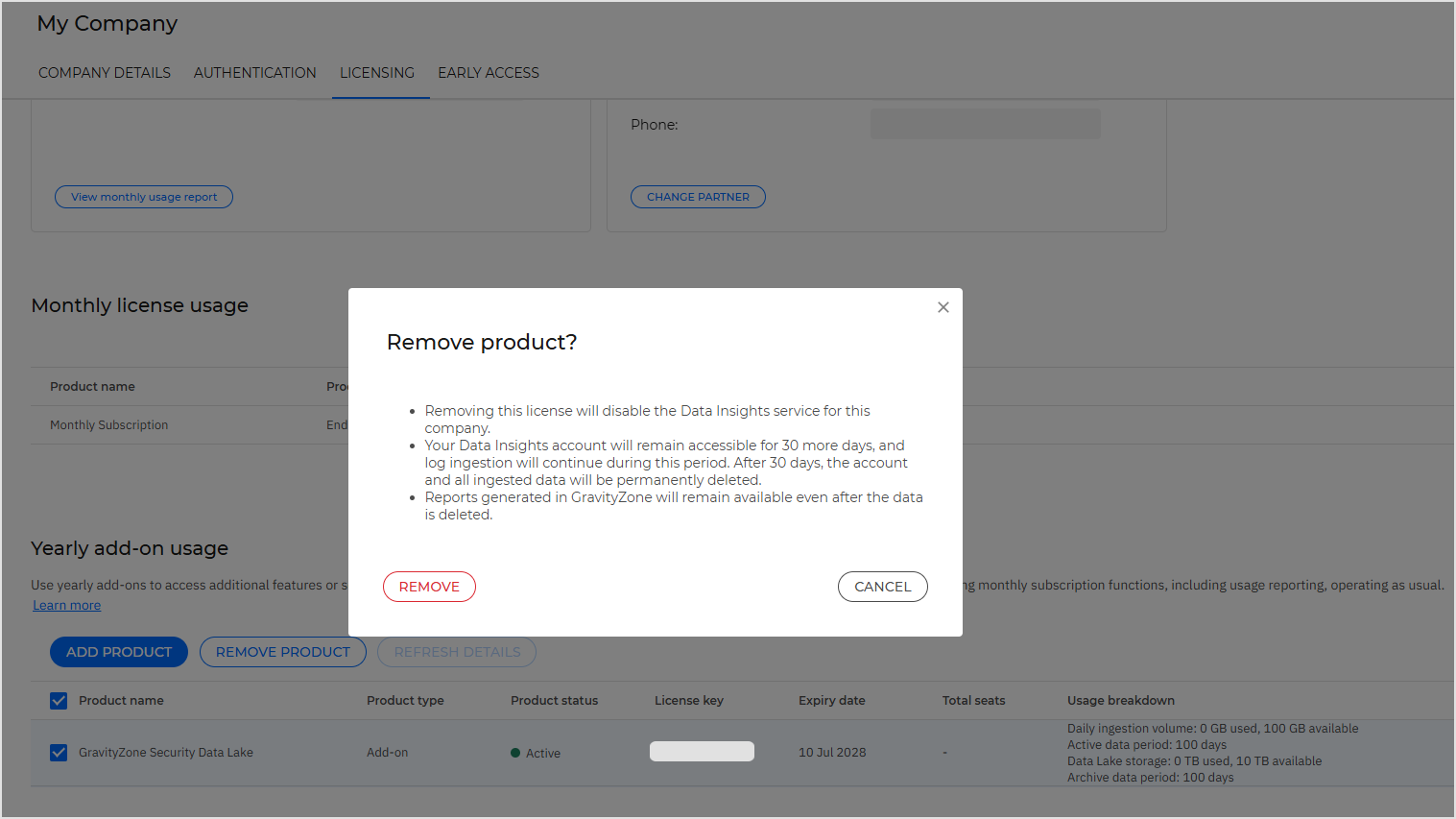Click the CHANGE PARTNER button
1456x819 pixels.
tap(698, 196)
